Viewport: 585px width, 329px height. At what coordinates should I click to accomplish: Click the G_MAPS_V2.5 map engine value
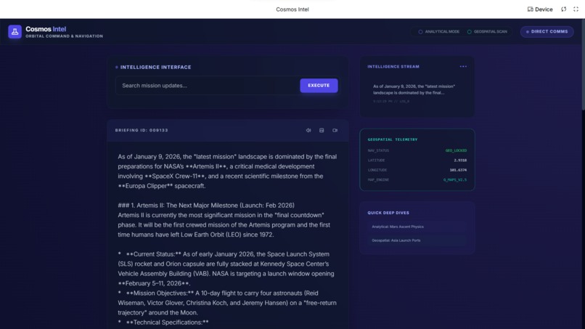(x=455, y=179)
